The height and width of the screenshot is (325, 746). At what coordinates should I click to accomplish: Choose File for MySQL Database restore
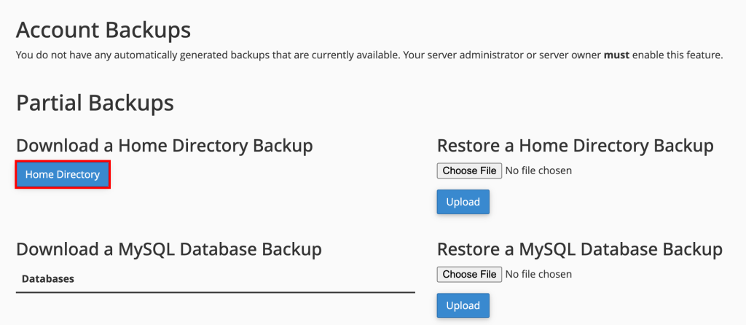pos(469,274)
